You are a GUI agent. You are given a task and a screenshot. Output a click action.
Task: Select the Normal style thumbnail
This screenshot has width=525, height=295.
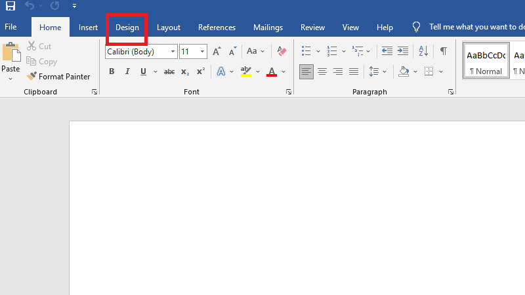(x=486, y=61)
